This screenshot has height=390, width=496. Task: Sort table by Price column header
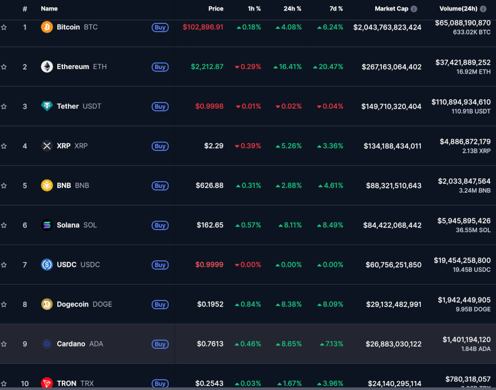[216, 8]
